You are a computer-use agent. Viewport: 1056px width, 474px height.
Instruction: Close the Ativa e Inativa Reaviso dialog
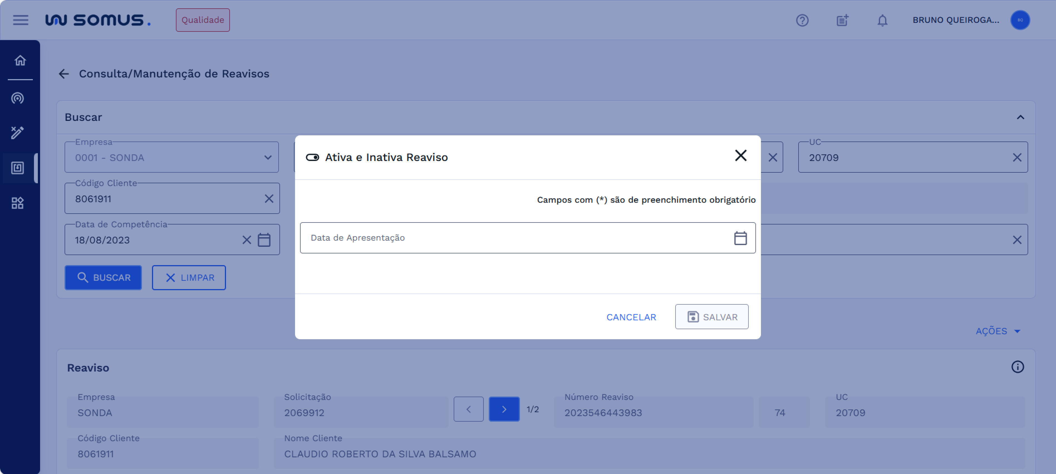740,155
